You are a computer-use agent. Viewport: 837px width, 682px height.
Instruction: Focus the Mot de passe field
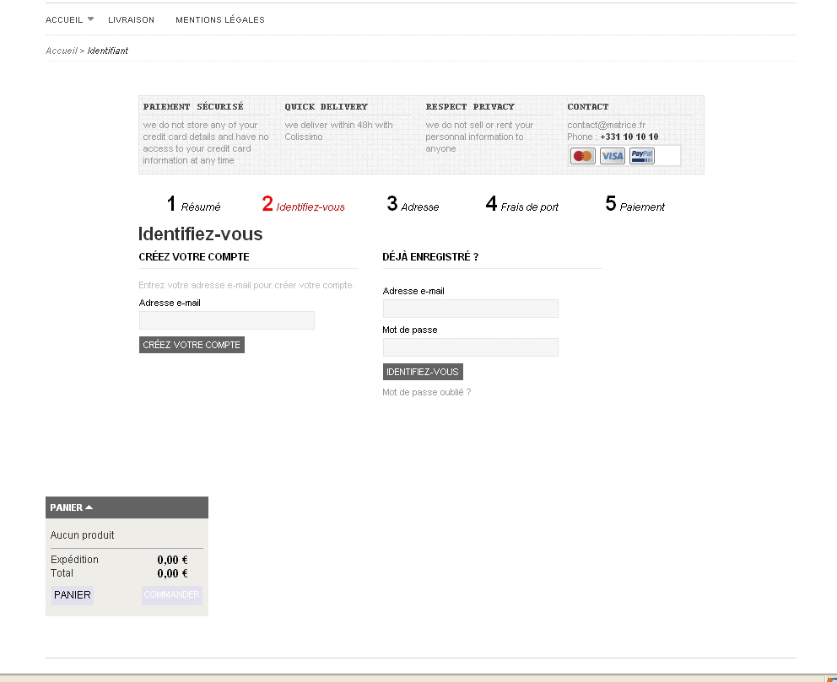pos(471,347)
